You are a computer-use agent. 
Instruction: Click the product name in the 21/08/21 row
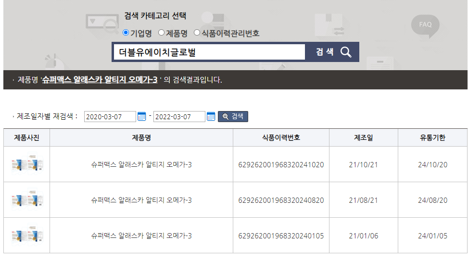pos(141,200)
